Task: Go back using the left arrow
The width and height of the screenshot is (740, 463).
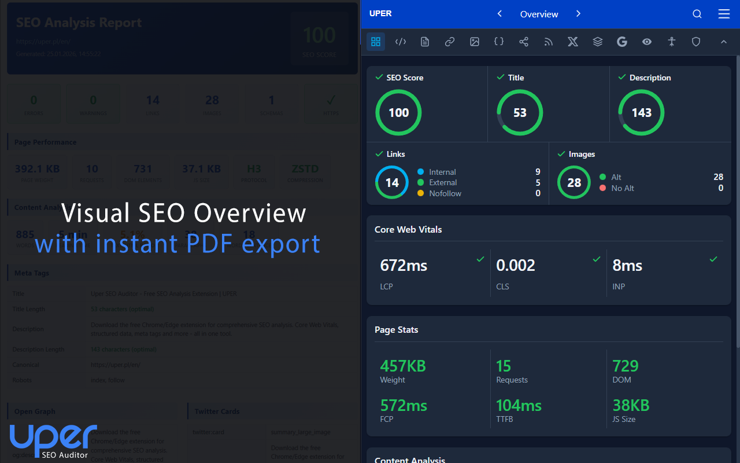Action: [499, 14]
